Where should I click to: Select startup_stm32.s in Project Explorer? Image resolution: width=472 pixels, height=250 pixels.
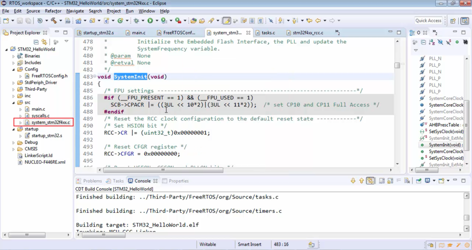point(47,136)
